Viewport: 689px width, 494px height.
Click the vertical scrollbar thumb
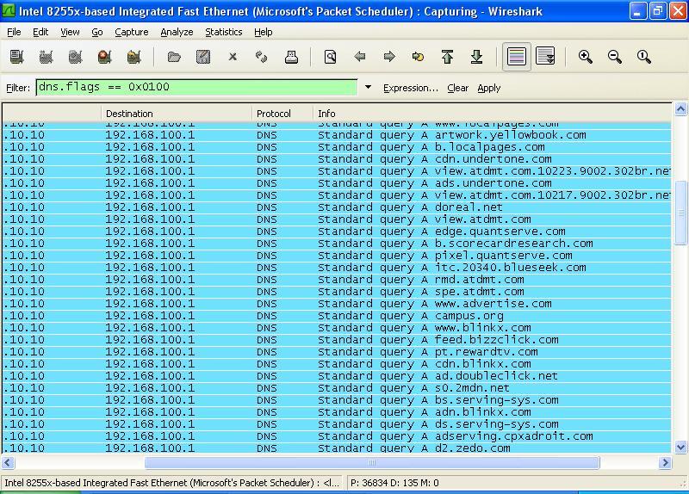click(x=680, y=213)
